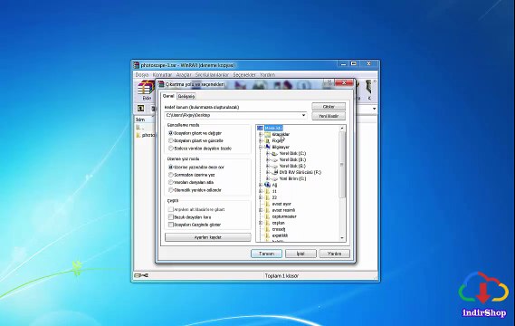The height and width of the screenshot is (326, 515).
Task: Open the Komutlar menu in WinRAR
Action: pos(162,75)
